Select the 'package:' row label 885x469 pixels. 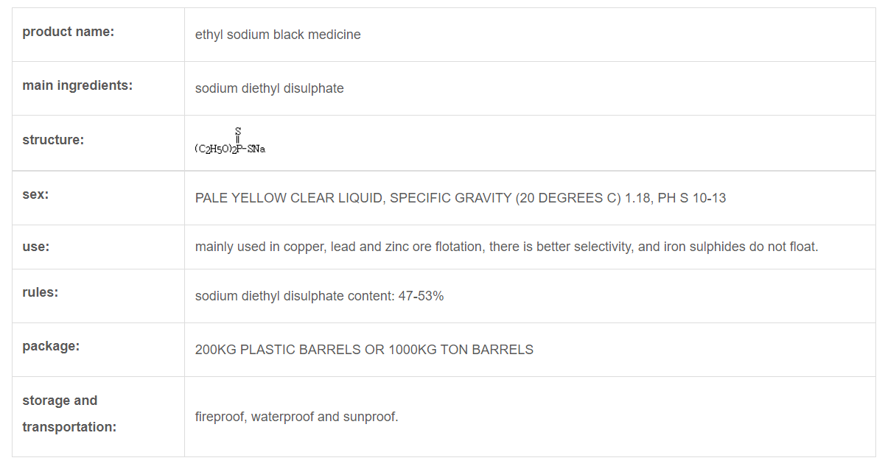pyautogui.click(x=51, y=346)
